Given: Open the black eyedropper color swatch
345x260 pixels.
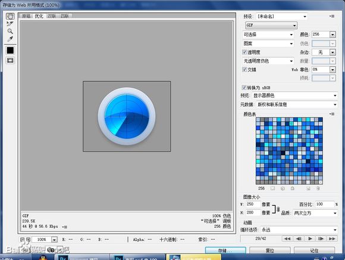Looking at the screenshot, I should pos(10,50).
